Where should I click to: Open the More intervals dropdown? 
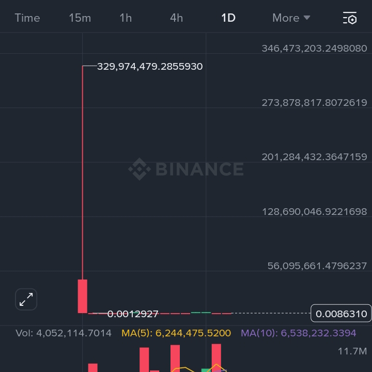coord(291,18)
